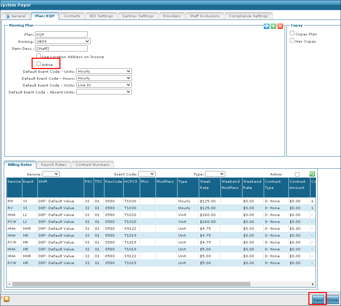341x306 pixels.
Task: Open the Service filter dropdown
Action: pos(51,174)
